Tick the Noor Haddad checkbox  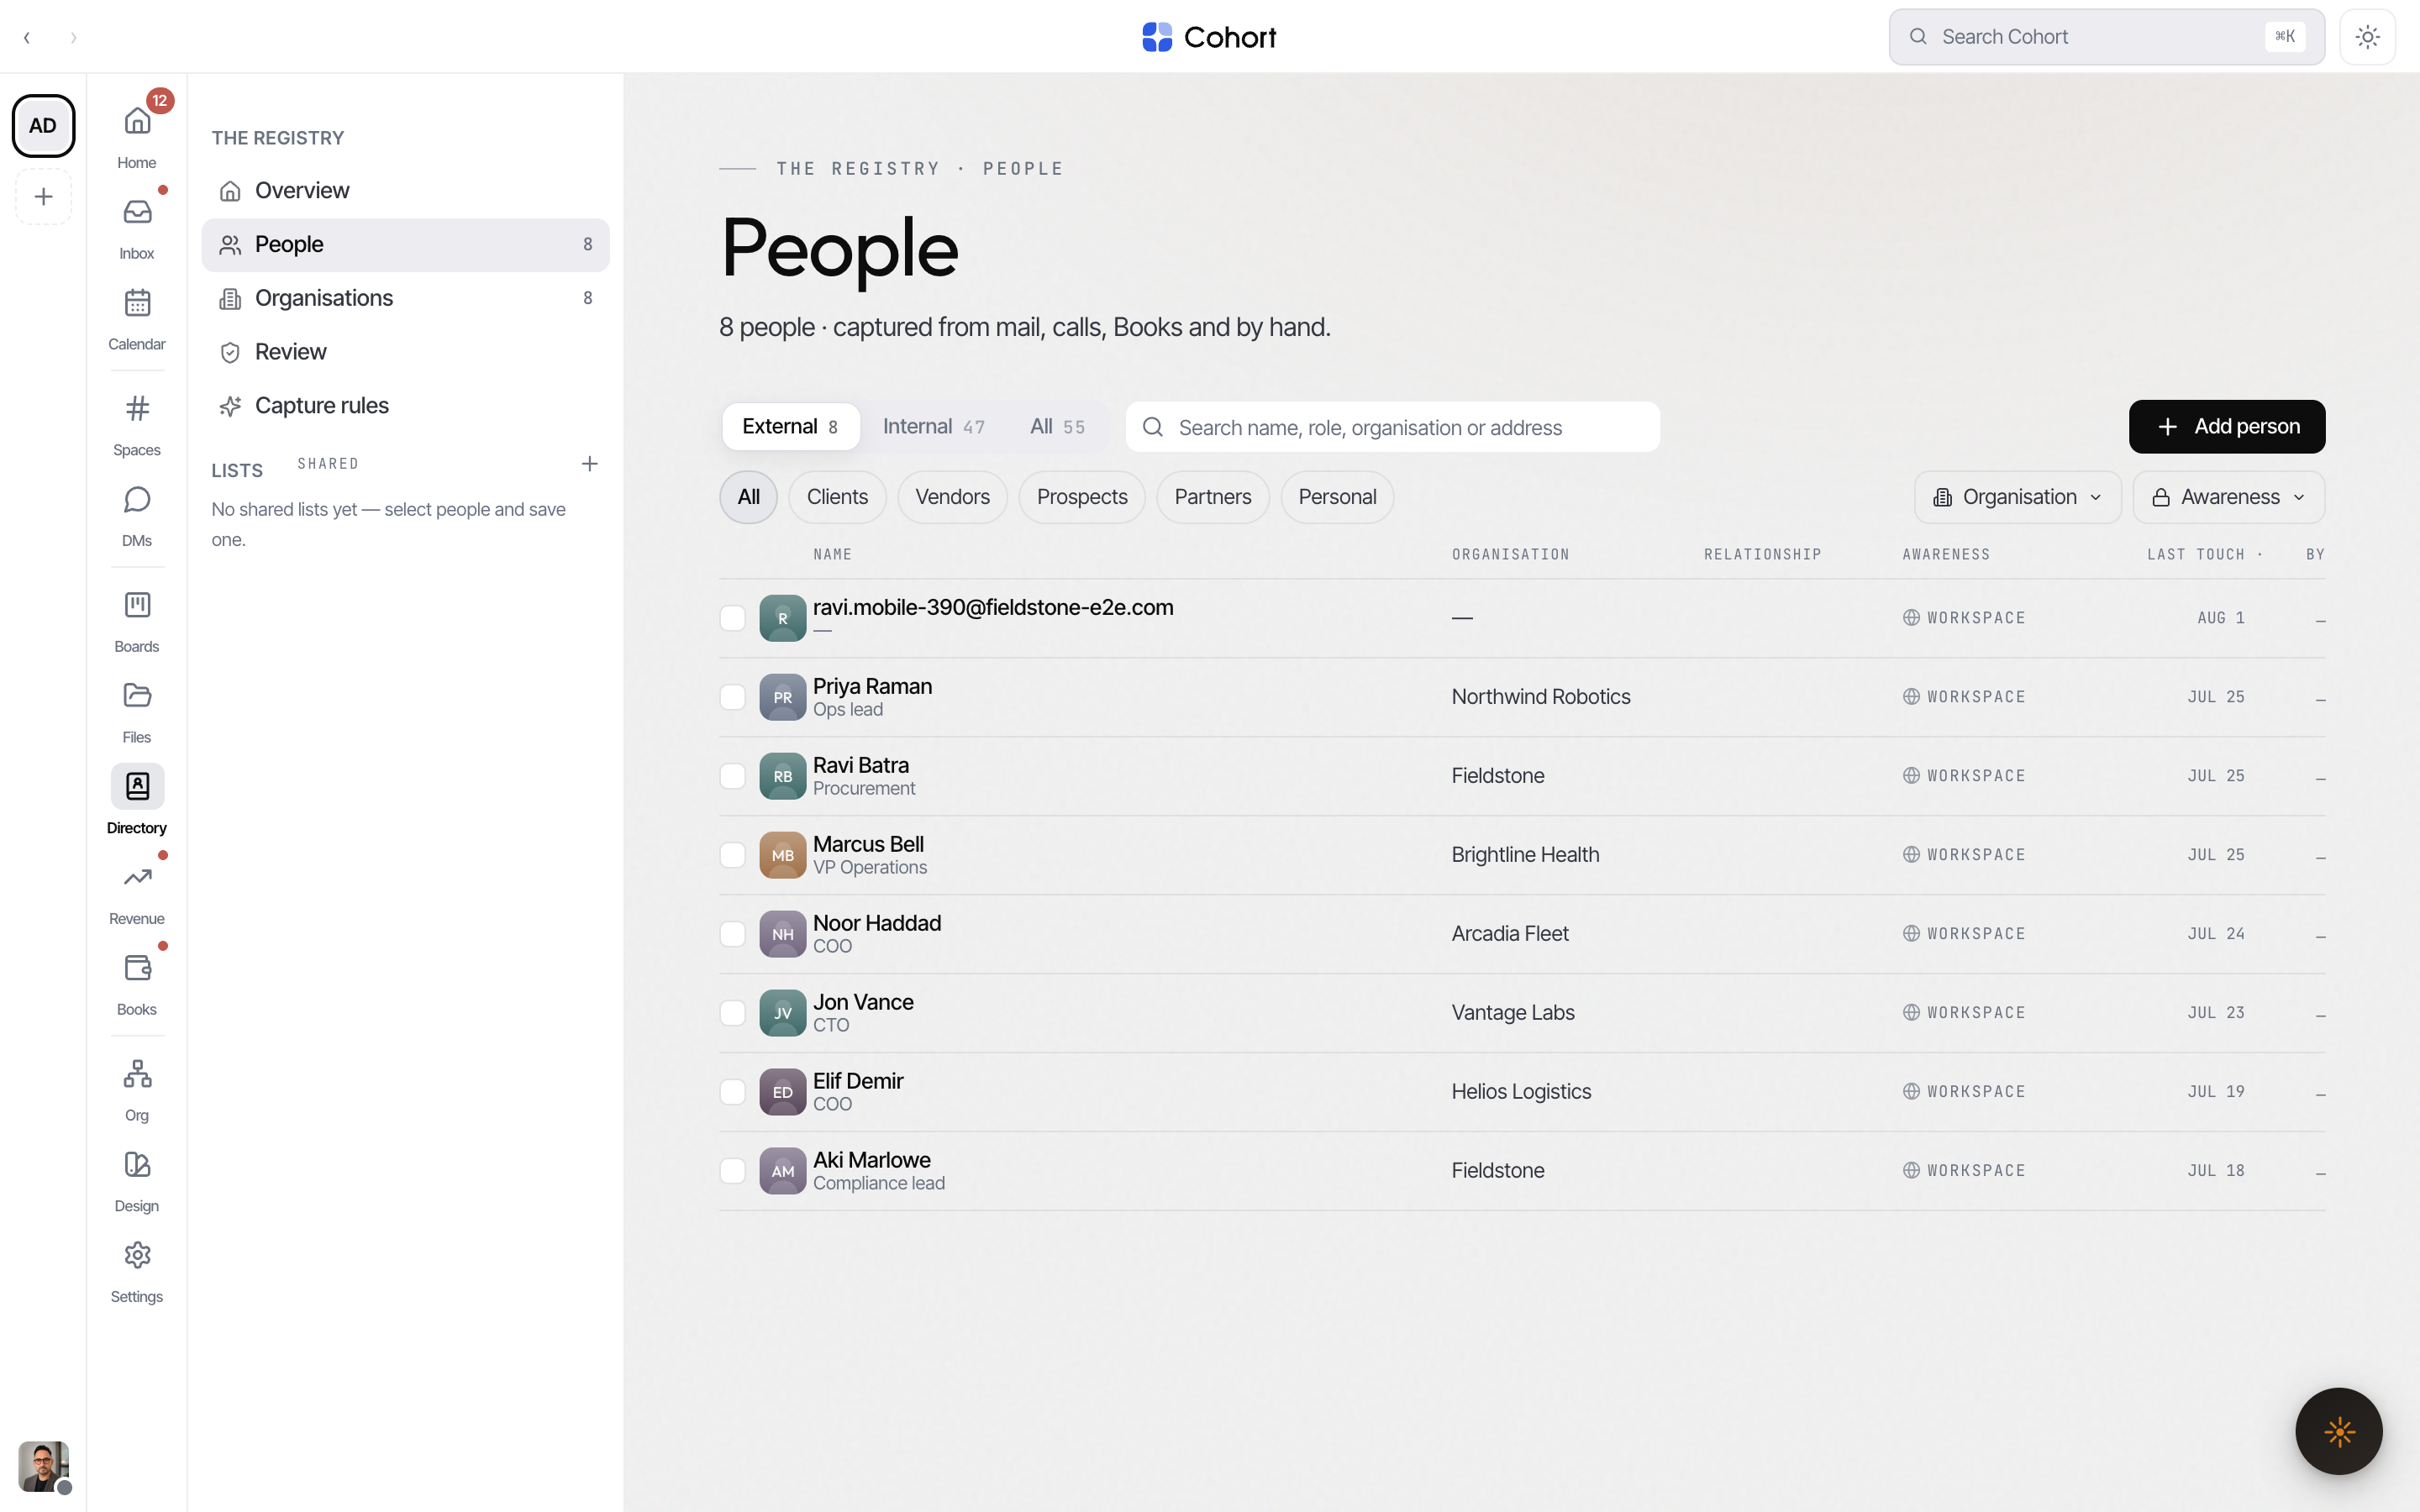(x=733, y=934)
